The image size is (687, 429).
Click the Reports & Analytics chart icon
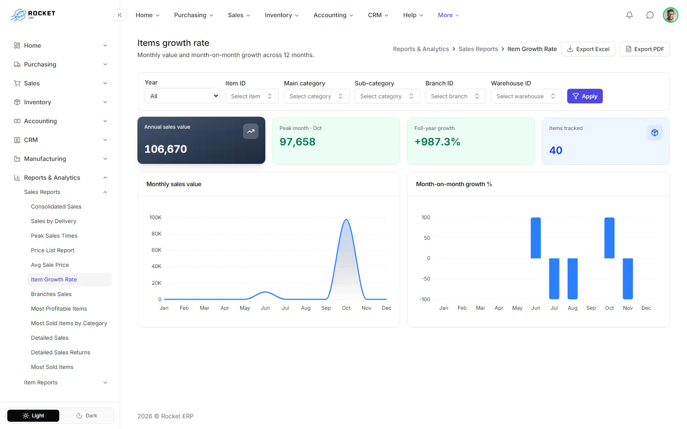tap(17, 178)
